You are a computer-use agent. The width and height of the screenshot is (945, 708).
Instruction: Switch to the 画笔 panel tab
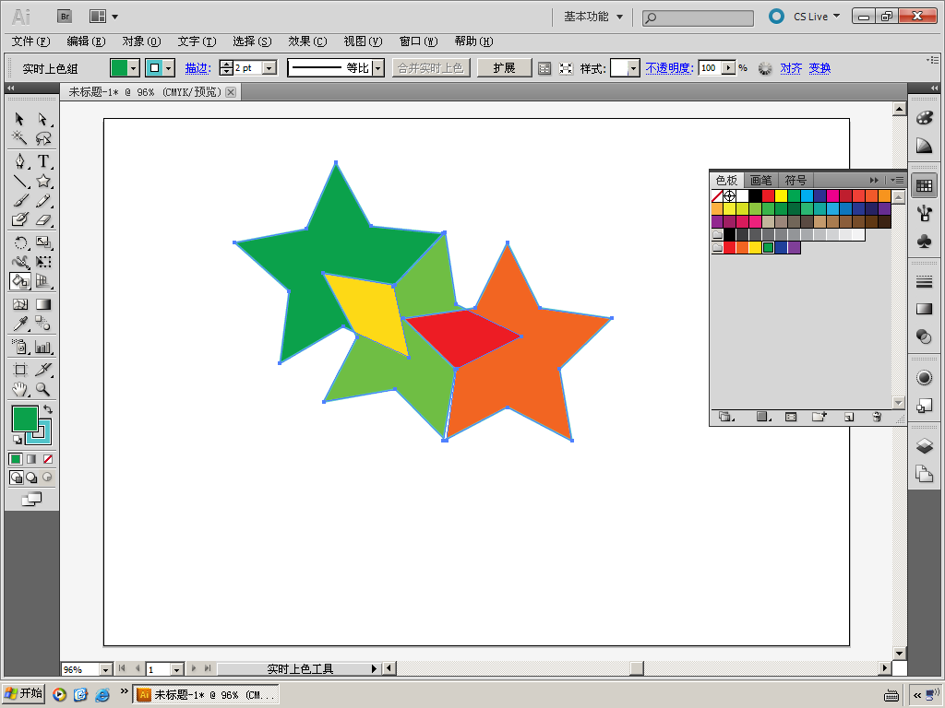[760, 181]
